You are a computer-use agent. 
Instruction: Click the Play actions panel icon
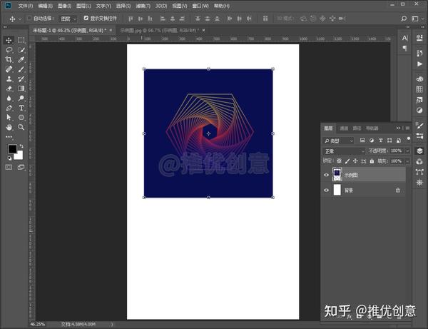click(419, 64)
